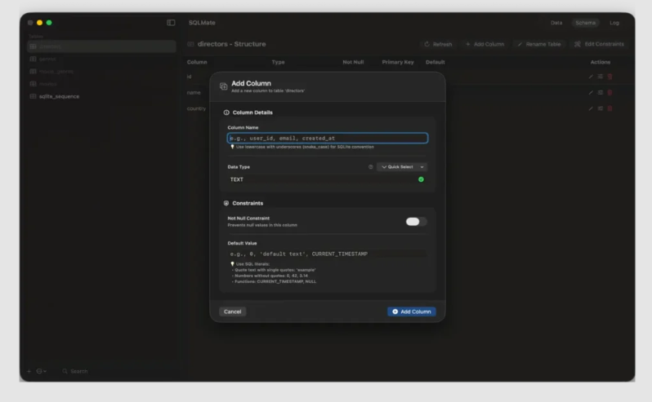Click the edit pencil icon in the country row
652x402 pixels.
point(591,108)
